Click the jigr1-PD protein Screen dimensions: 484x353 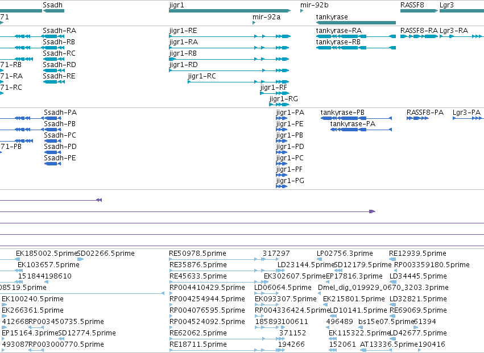[282, 152]
